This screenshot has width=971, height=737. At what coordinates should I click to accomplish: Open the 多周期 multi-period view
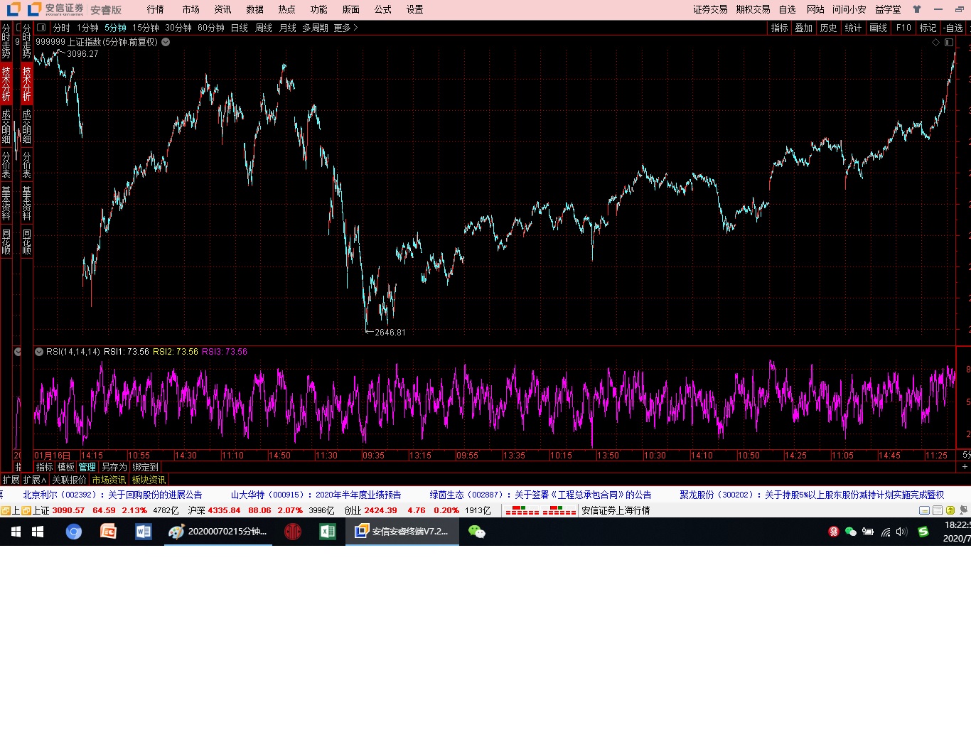point(316,28)
